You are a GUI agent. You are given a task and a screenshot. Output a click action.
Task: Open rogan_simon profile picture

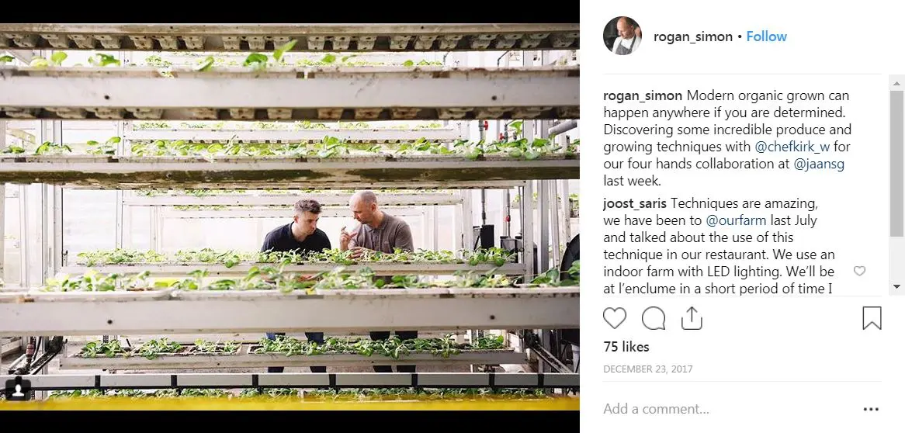point(622,36)
